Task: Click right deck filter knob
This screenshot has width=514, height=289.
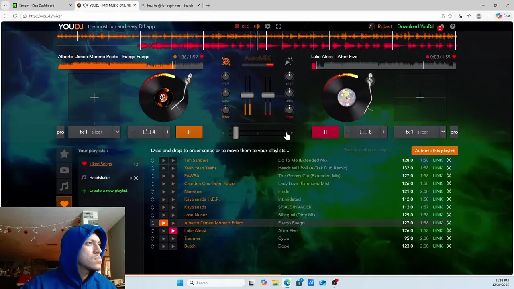Action: click(289, 110)
